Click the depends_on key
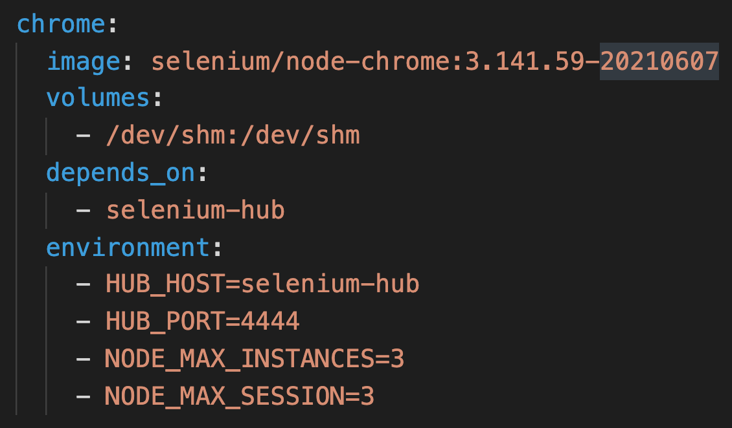This screenshot has height=428, width=732. pyautogui.click(x=120, y=173)
